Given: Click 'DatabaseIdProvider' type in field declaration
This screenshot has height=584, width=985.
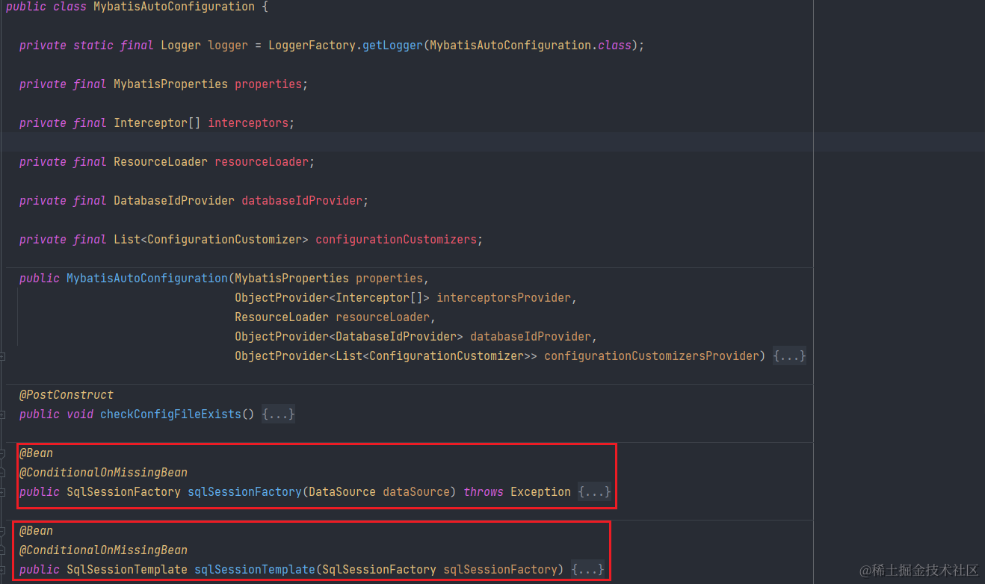Looking at the screenshot, I should pos(174,201).
